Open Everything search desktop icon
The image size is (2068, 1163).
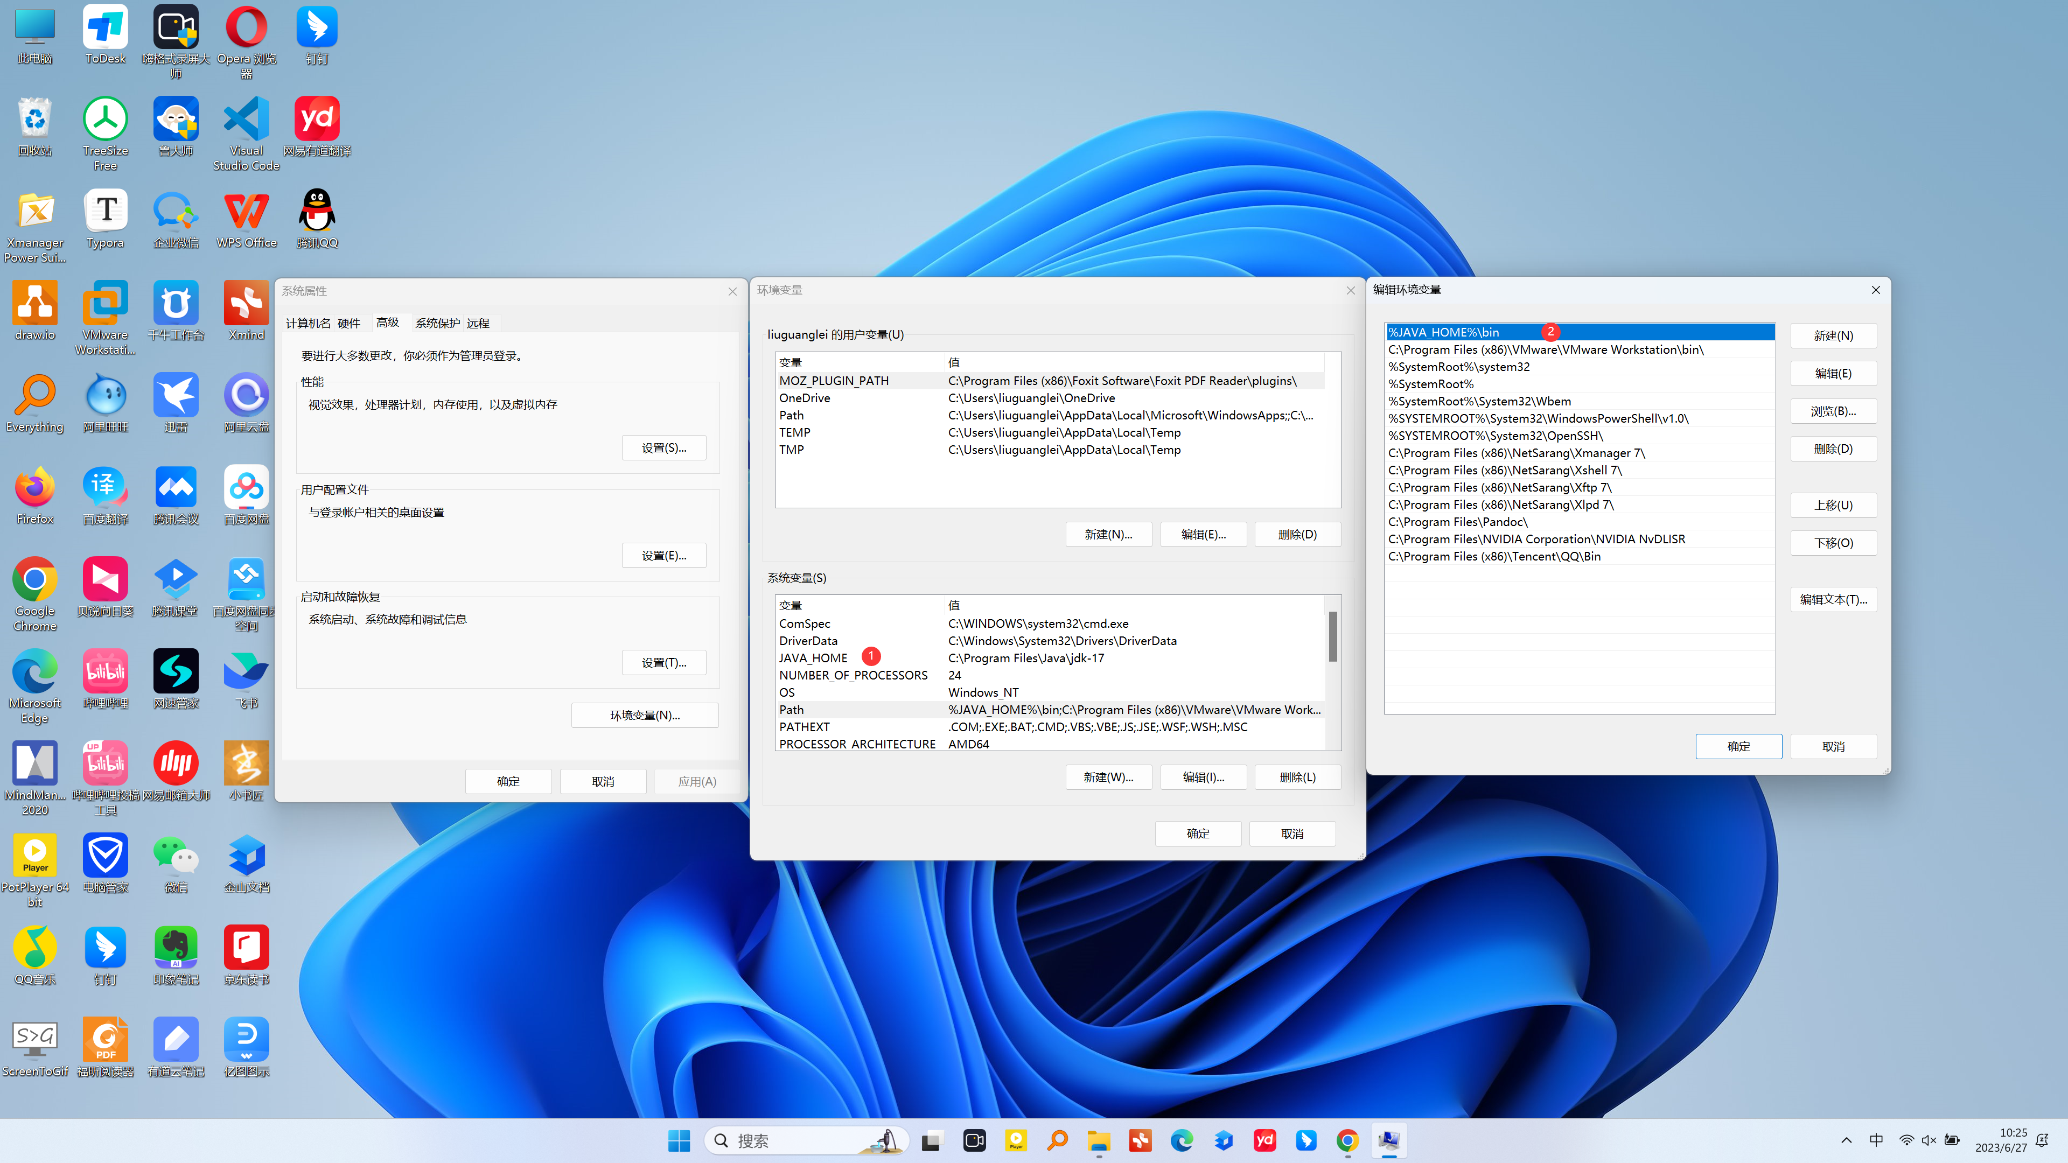point(34,404)
